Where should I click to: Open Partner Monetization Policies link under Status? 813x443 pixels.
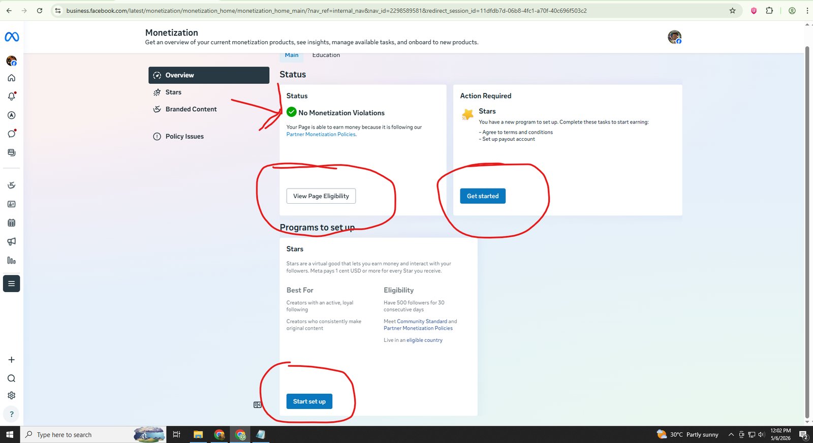(x=321, y=134)
